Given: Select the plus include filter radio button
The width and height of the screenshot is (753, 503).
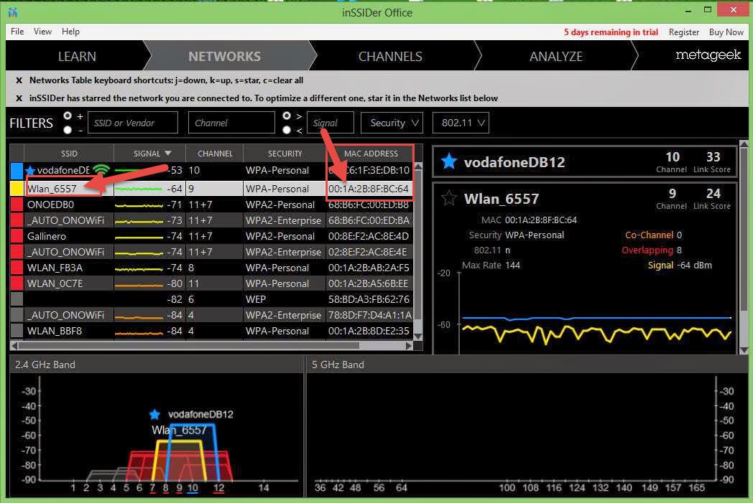Looking at the screenshot, I should (68, 116).
